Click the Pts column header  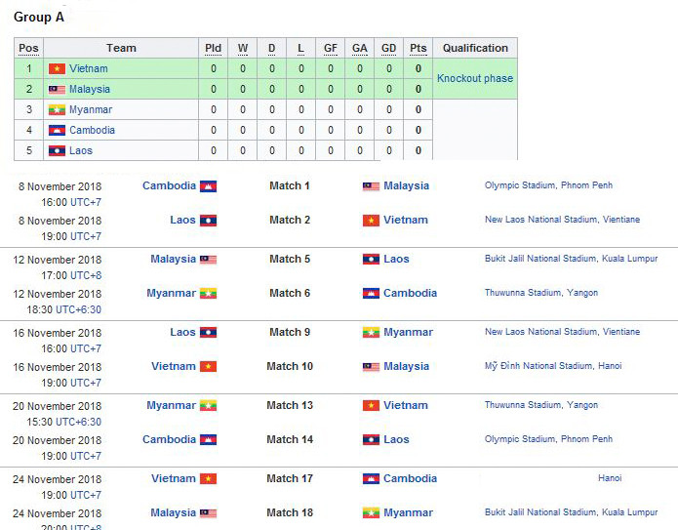coord(418,48)
